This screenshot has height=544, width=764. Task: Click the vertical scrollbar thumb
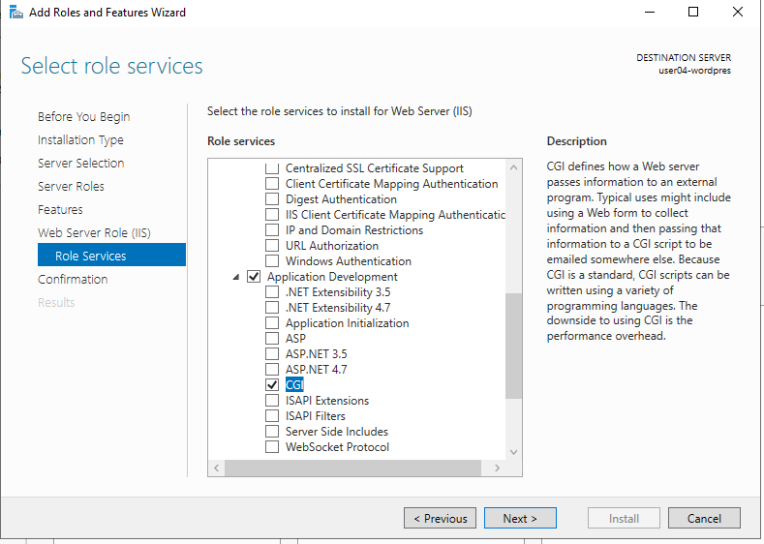[513, 346]
